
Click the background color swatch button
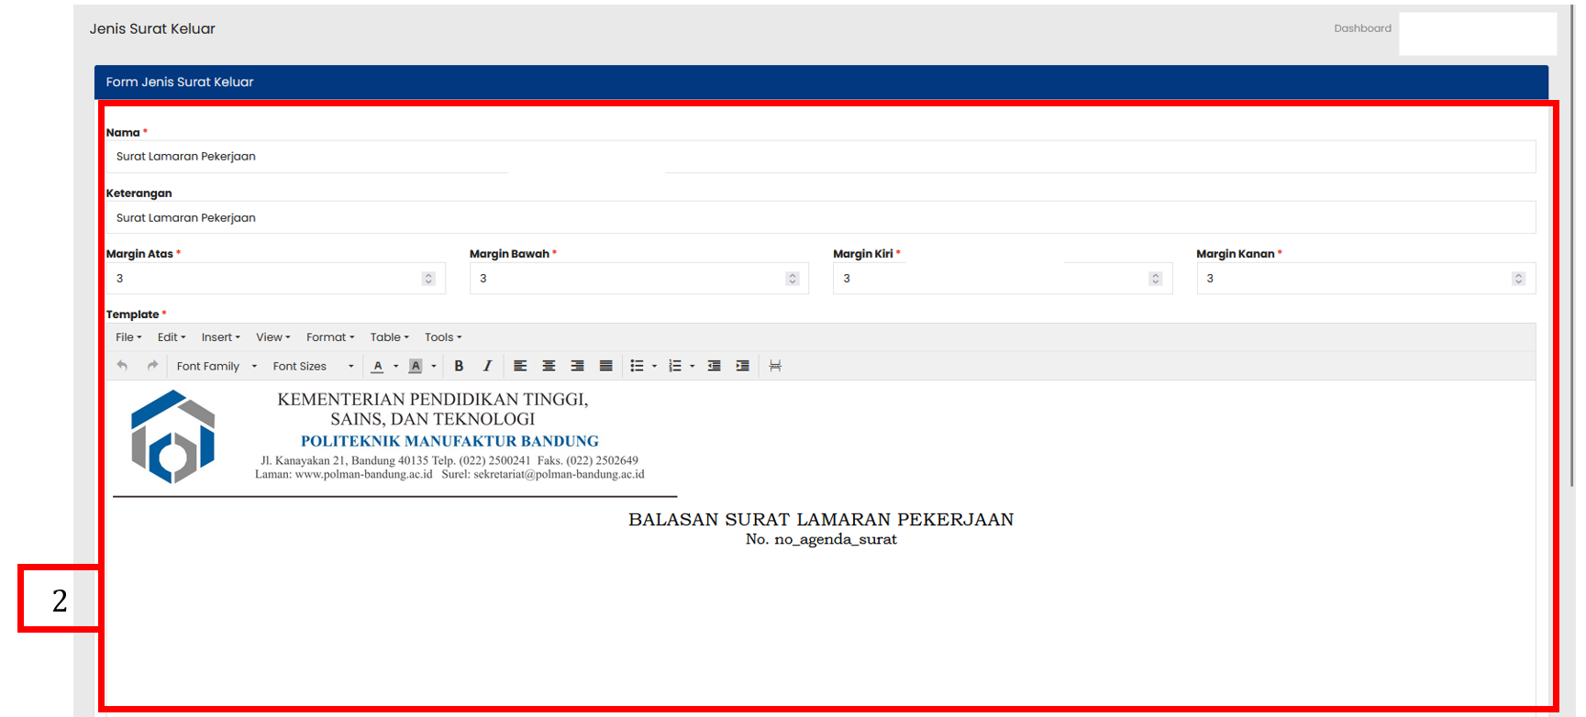(x=416, y=366)
